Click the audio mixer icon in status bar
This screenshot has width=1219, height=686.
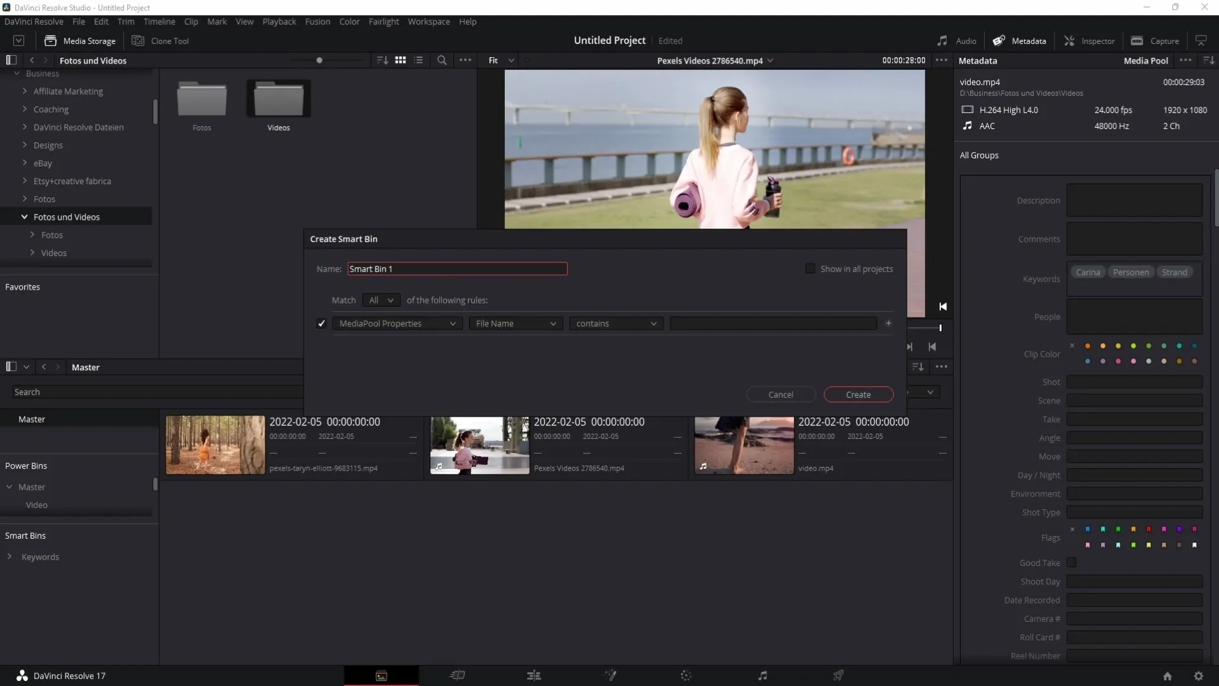[x=762, y=675]
